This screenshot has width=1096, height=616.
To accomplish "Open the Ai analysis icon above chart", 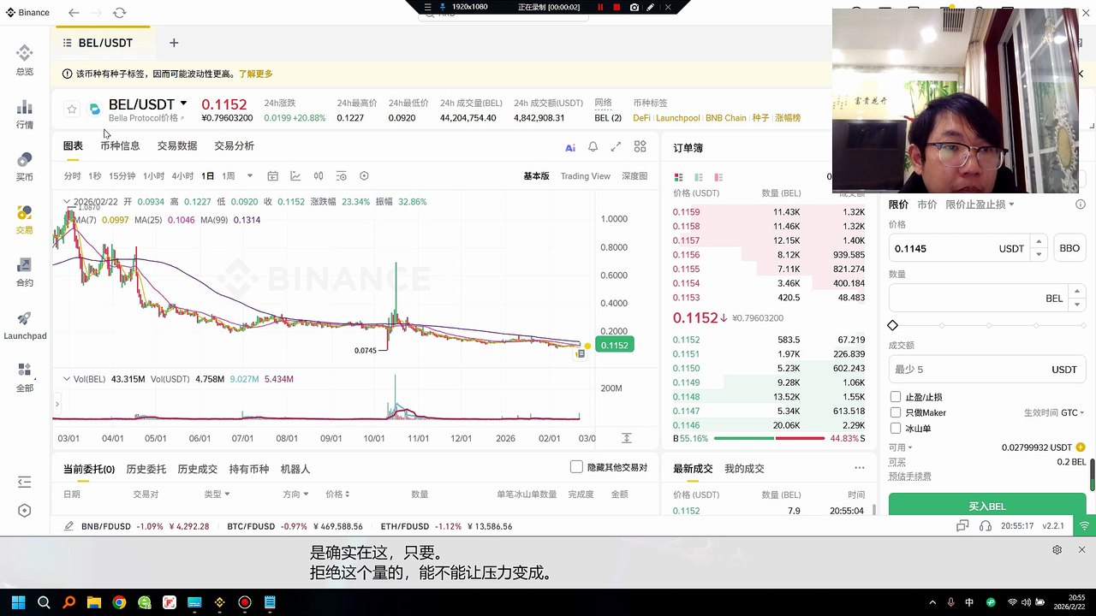I will (570, 147).
